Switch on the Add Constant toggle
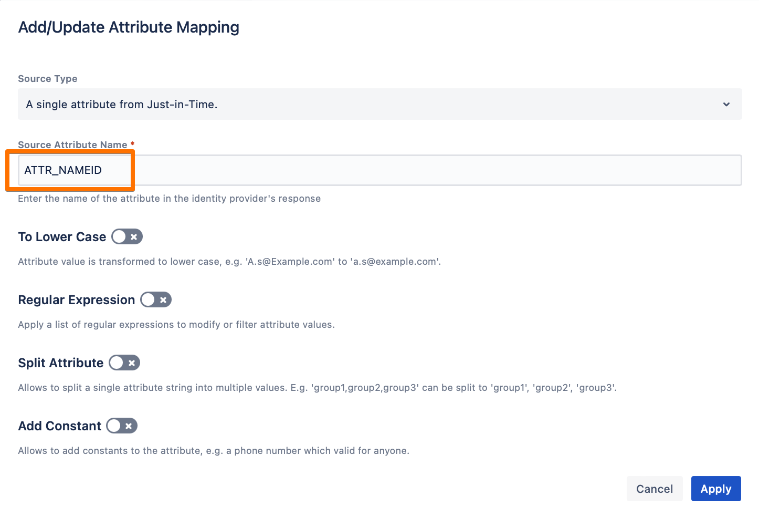 coord(122,426)
